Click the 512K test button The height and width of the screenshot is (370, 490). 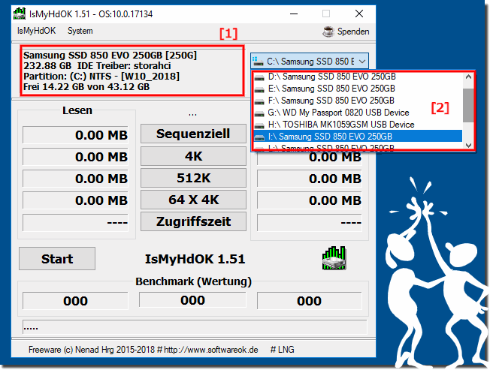coord(193,178)
